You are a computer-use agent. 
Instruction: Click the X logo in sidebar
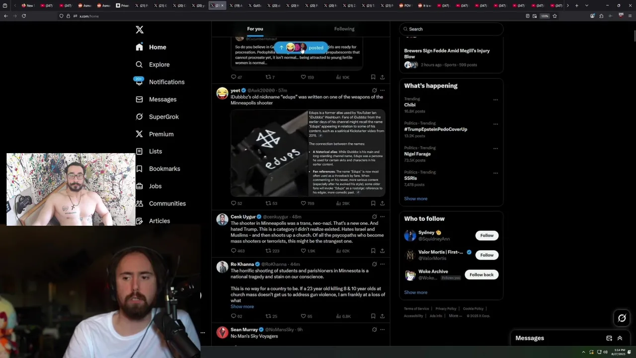(x=140, y=30)
